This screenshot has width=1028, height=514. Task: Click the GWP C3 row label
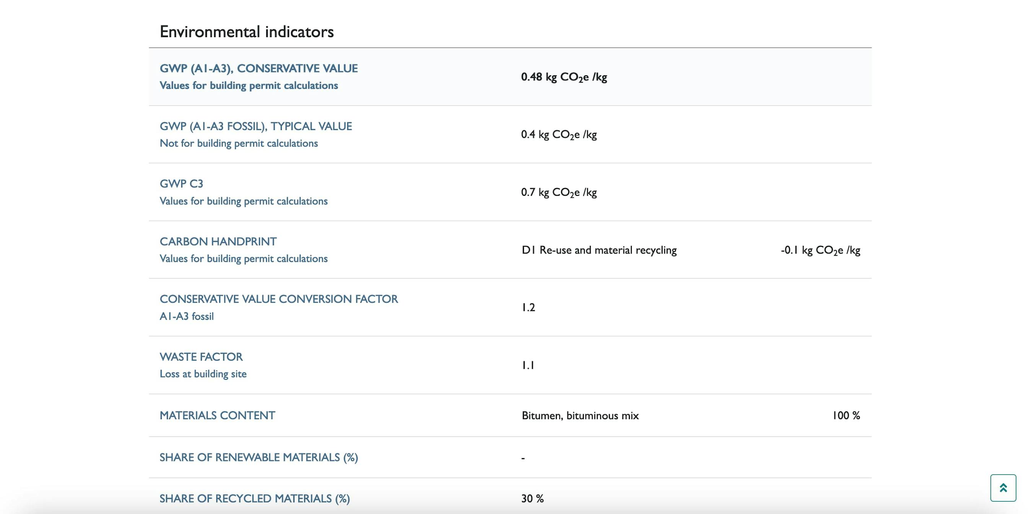181,184
